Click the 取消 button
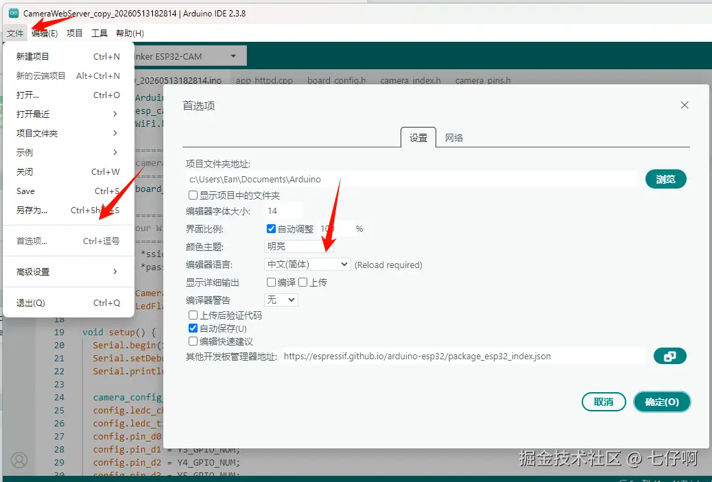712x482 pixels. 604,402
